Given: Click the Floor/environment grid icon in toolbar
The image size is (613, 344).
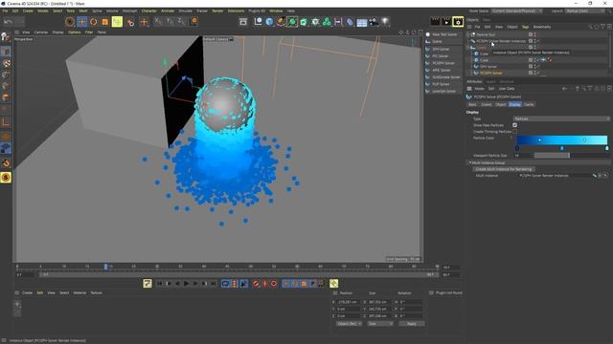Looking at the screenshot, I should (362, 22).
